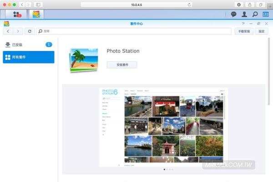Screen dimensions: 273x182
Task: Open Package Center settings (設定) button
Action: 261,31
